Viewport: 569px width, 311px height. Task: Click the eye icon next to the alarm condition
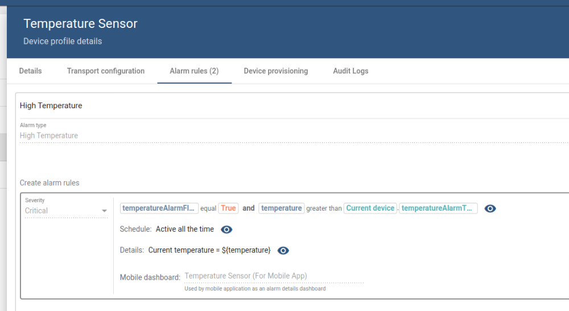490,208
